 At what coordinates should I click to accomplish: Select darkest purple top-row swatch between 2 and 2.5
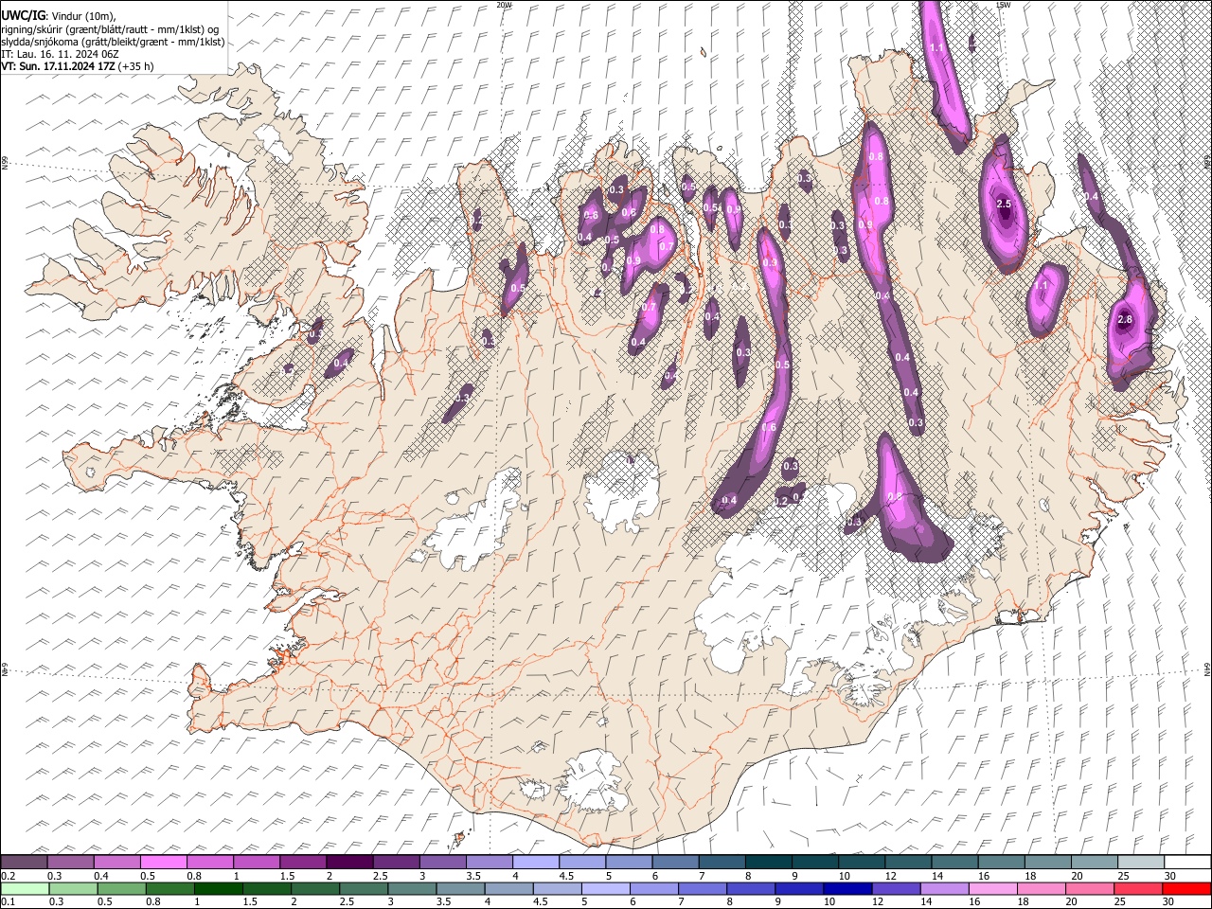349,862
